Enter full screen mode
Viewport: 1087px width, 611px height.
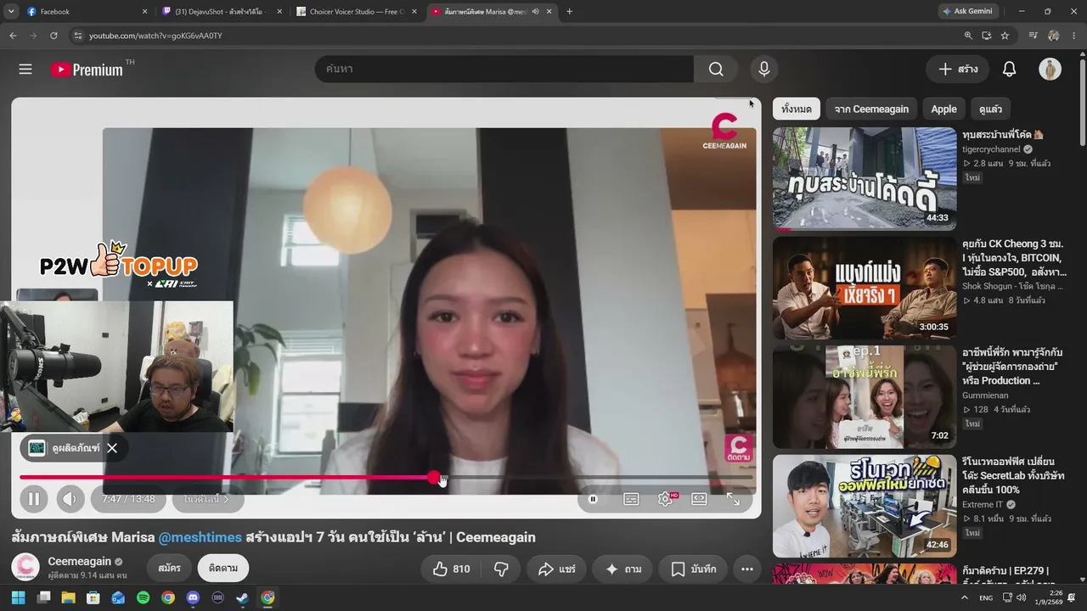click(x=733, y=499)
